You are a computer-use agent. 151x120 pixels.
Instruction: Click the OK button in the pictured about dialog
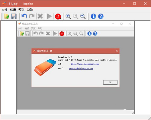coord(110,82)
